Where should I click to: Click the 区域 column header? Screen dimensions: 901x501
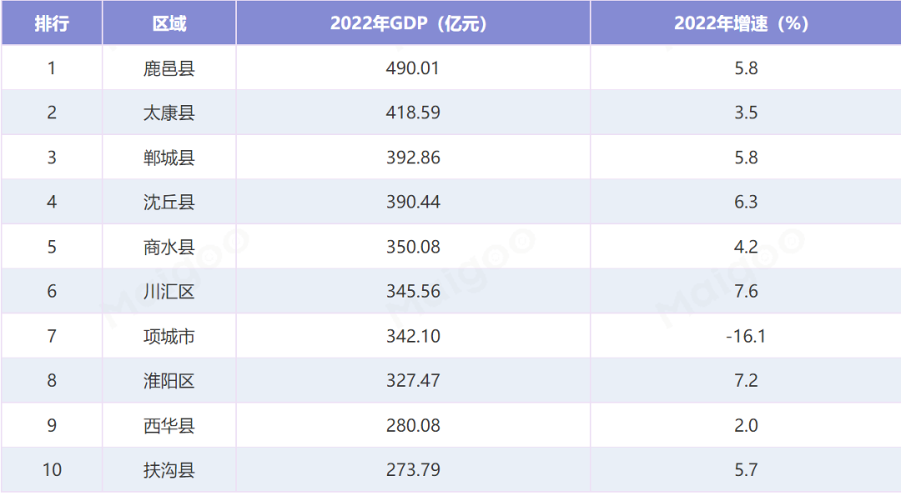point(169,23)
